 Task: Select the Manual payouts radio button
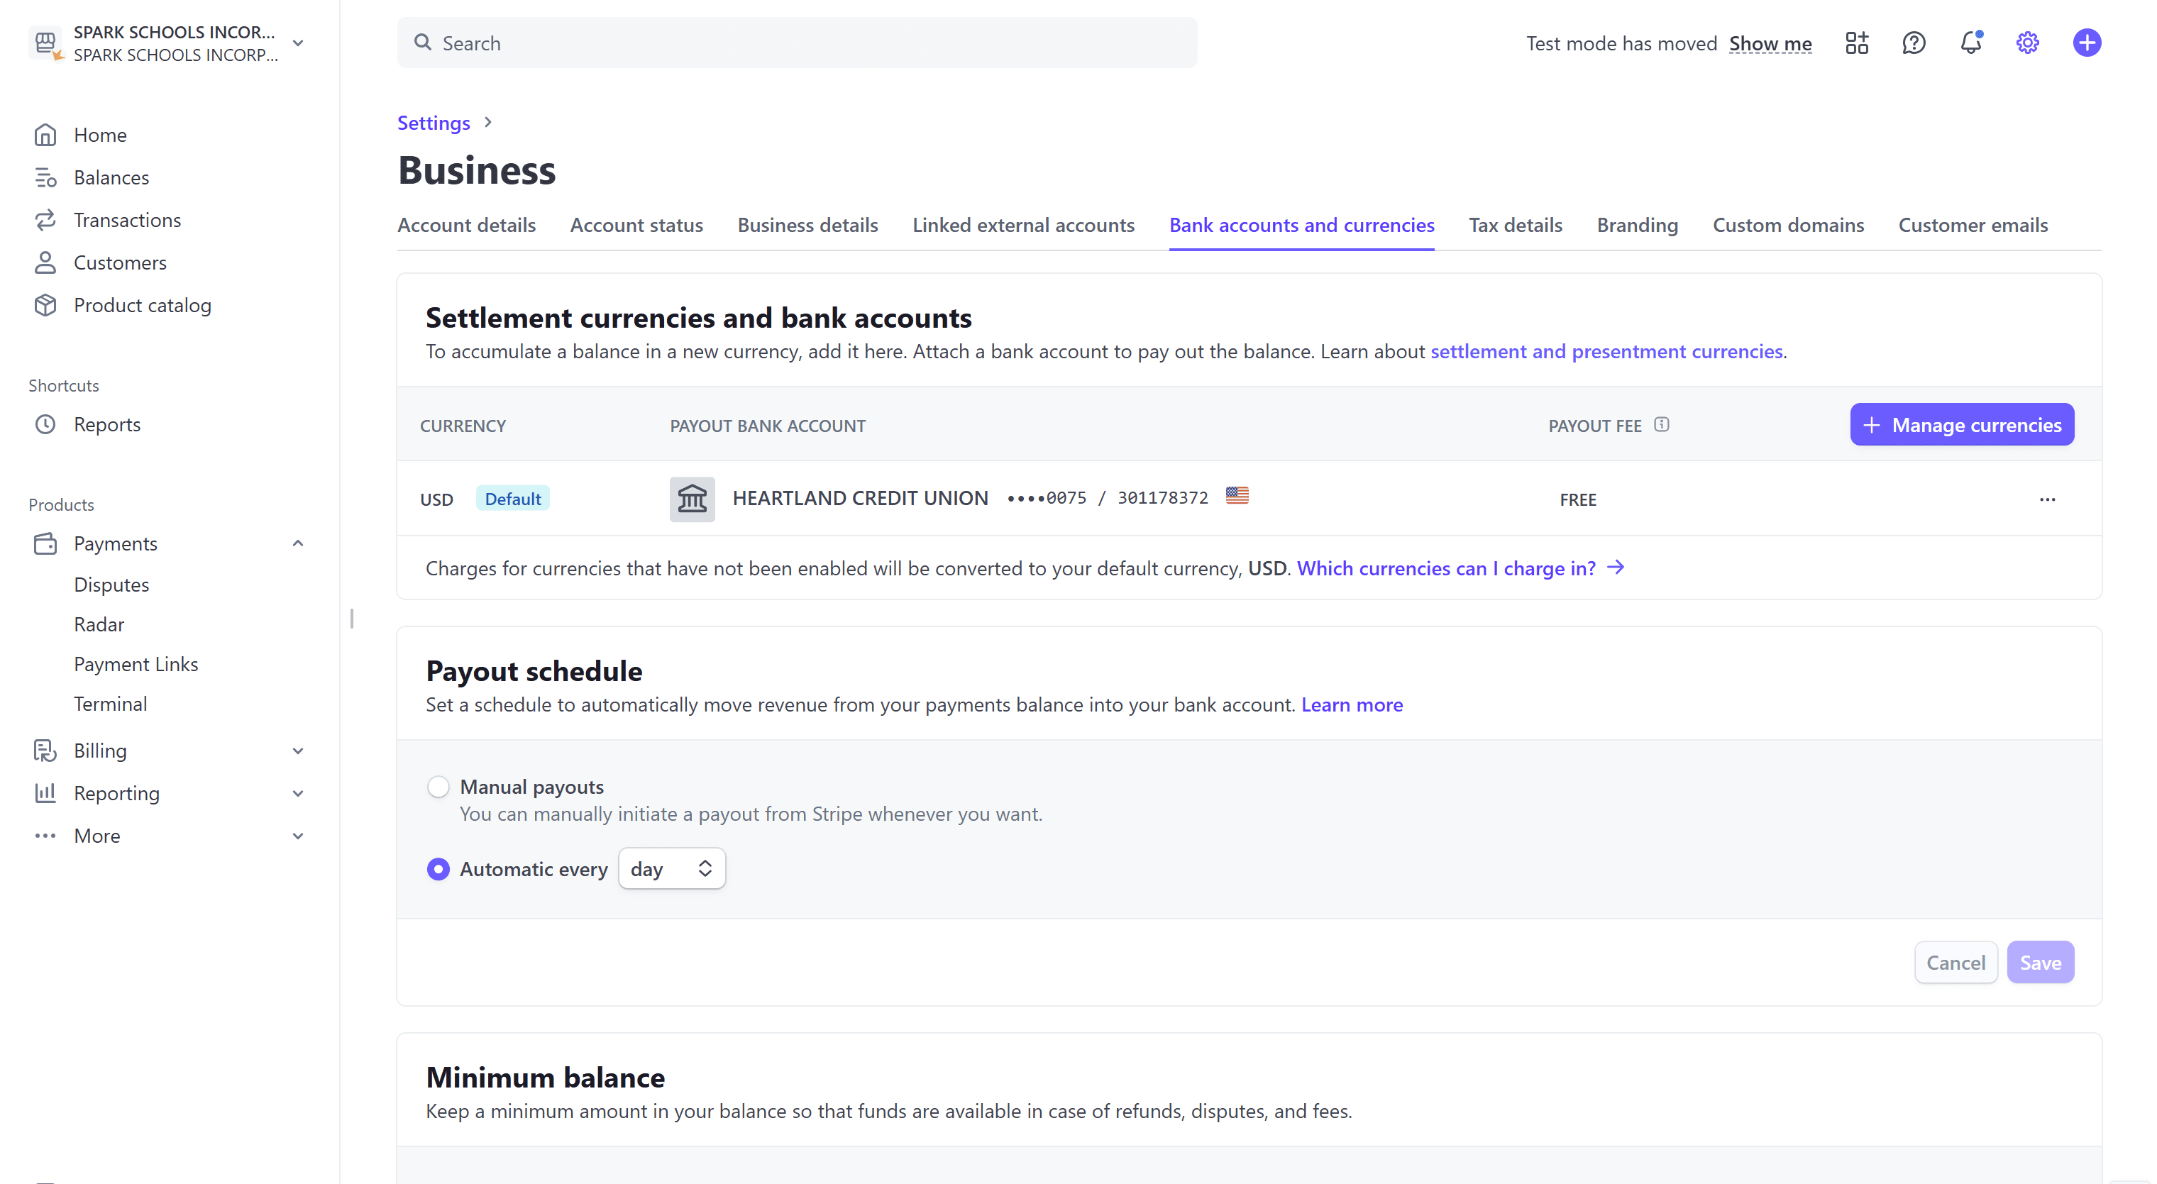438,787
